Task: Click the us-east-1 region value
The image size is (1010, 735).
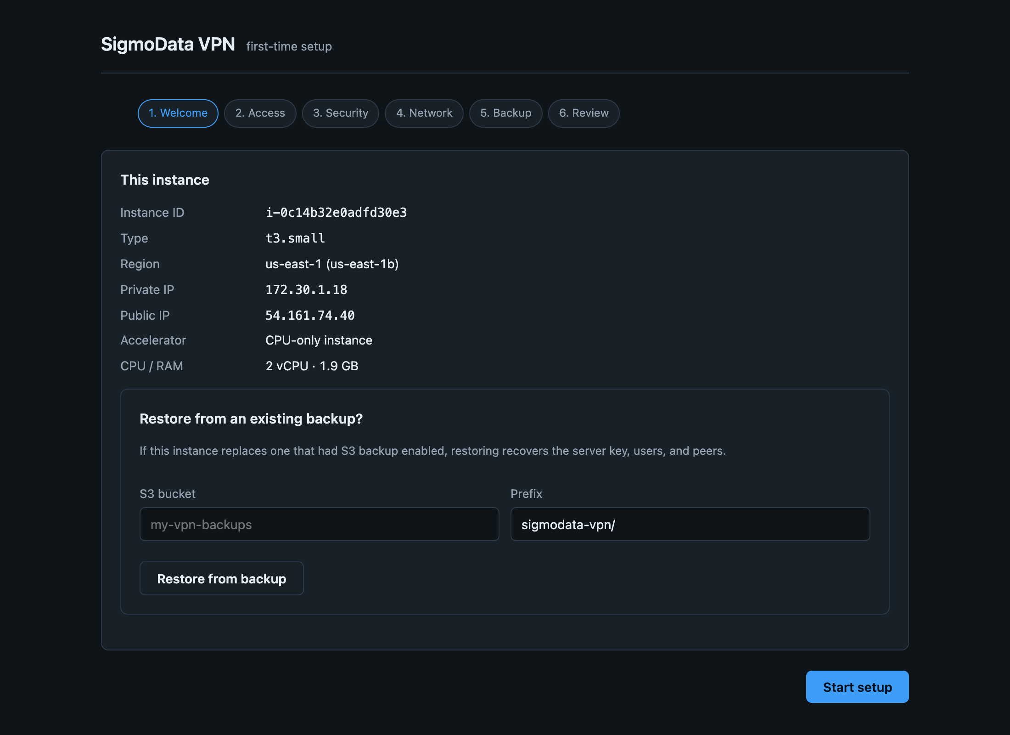Action: [332, 264]
